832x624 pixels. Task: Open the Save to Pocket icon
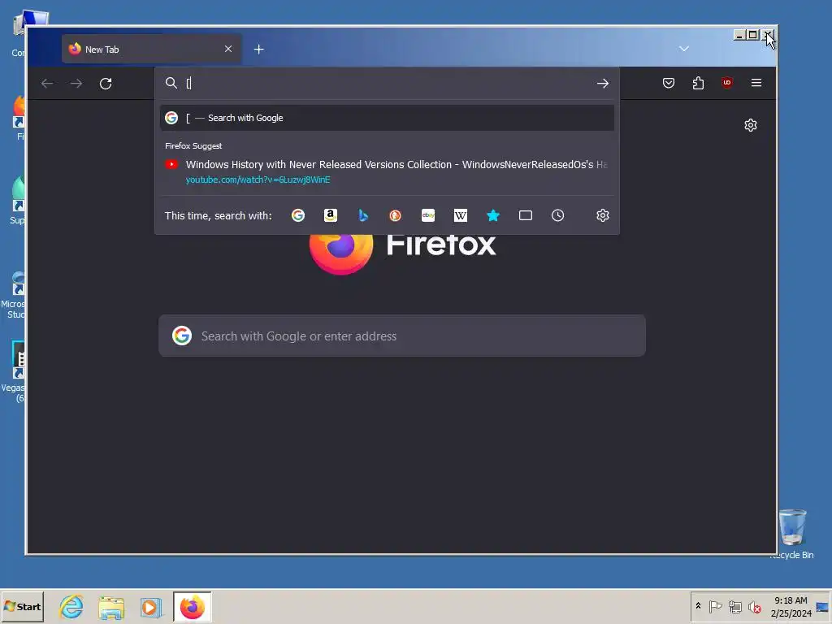pos(669,83)
